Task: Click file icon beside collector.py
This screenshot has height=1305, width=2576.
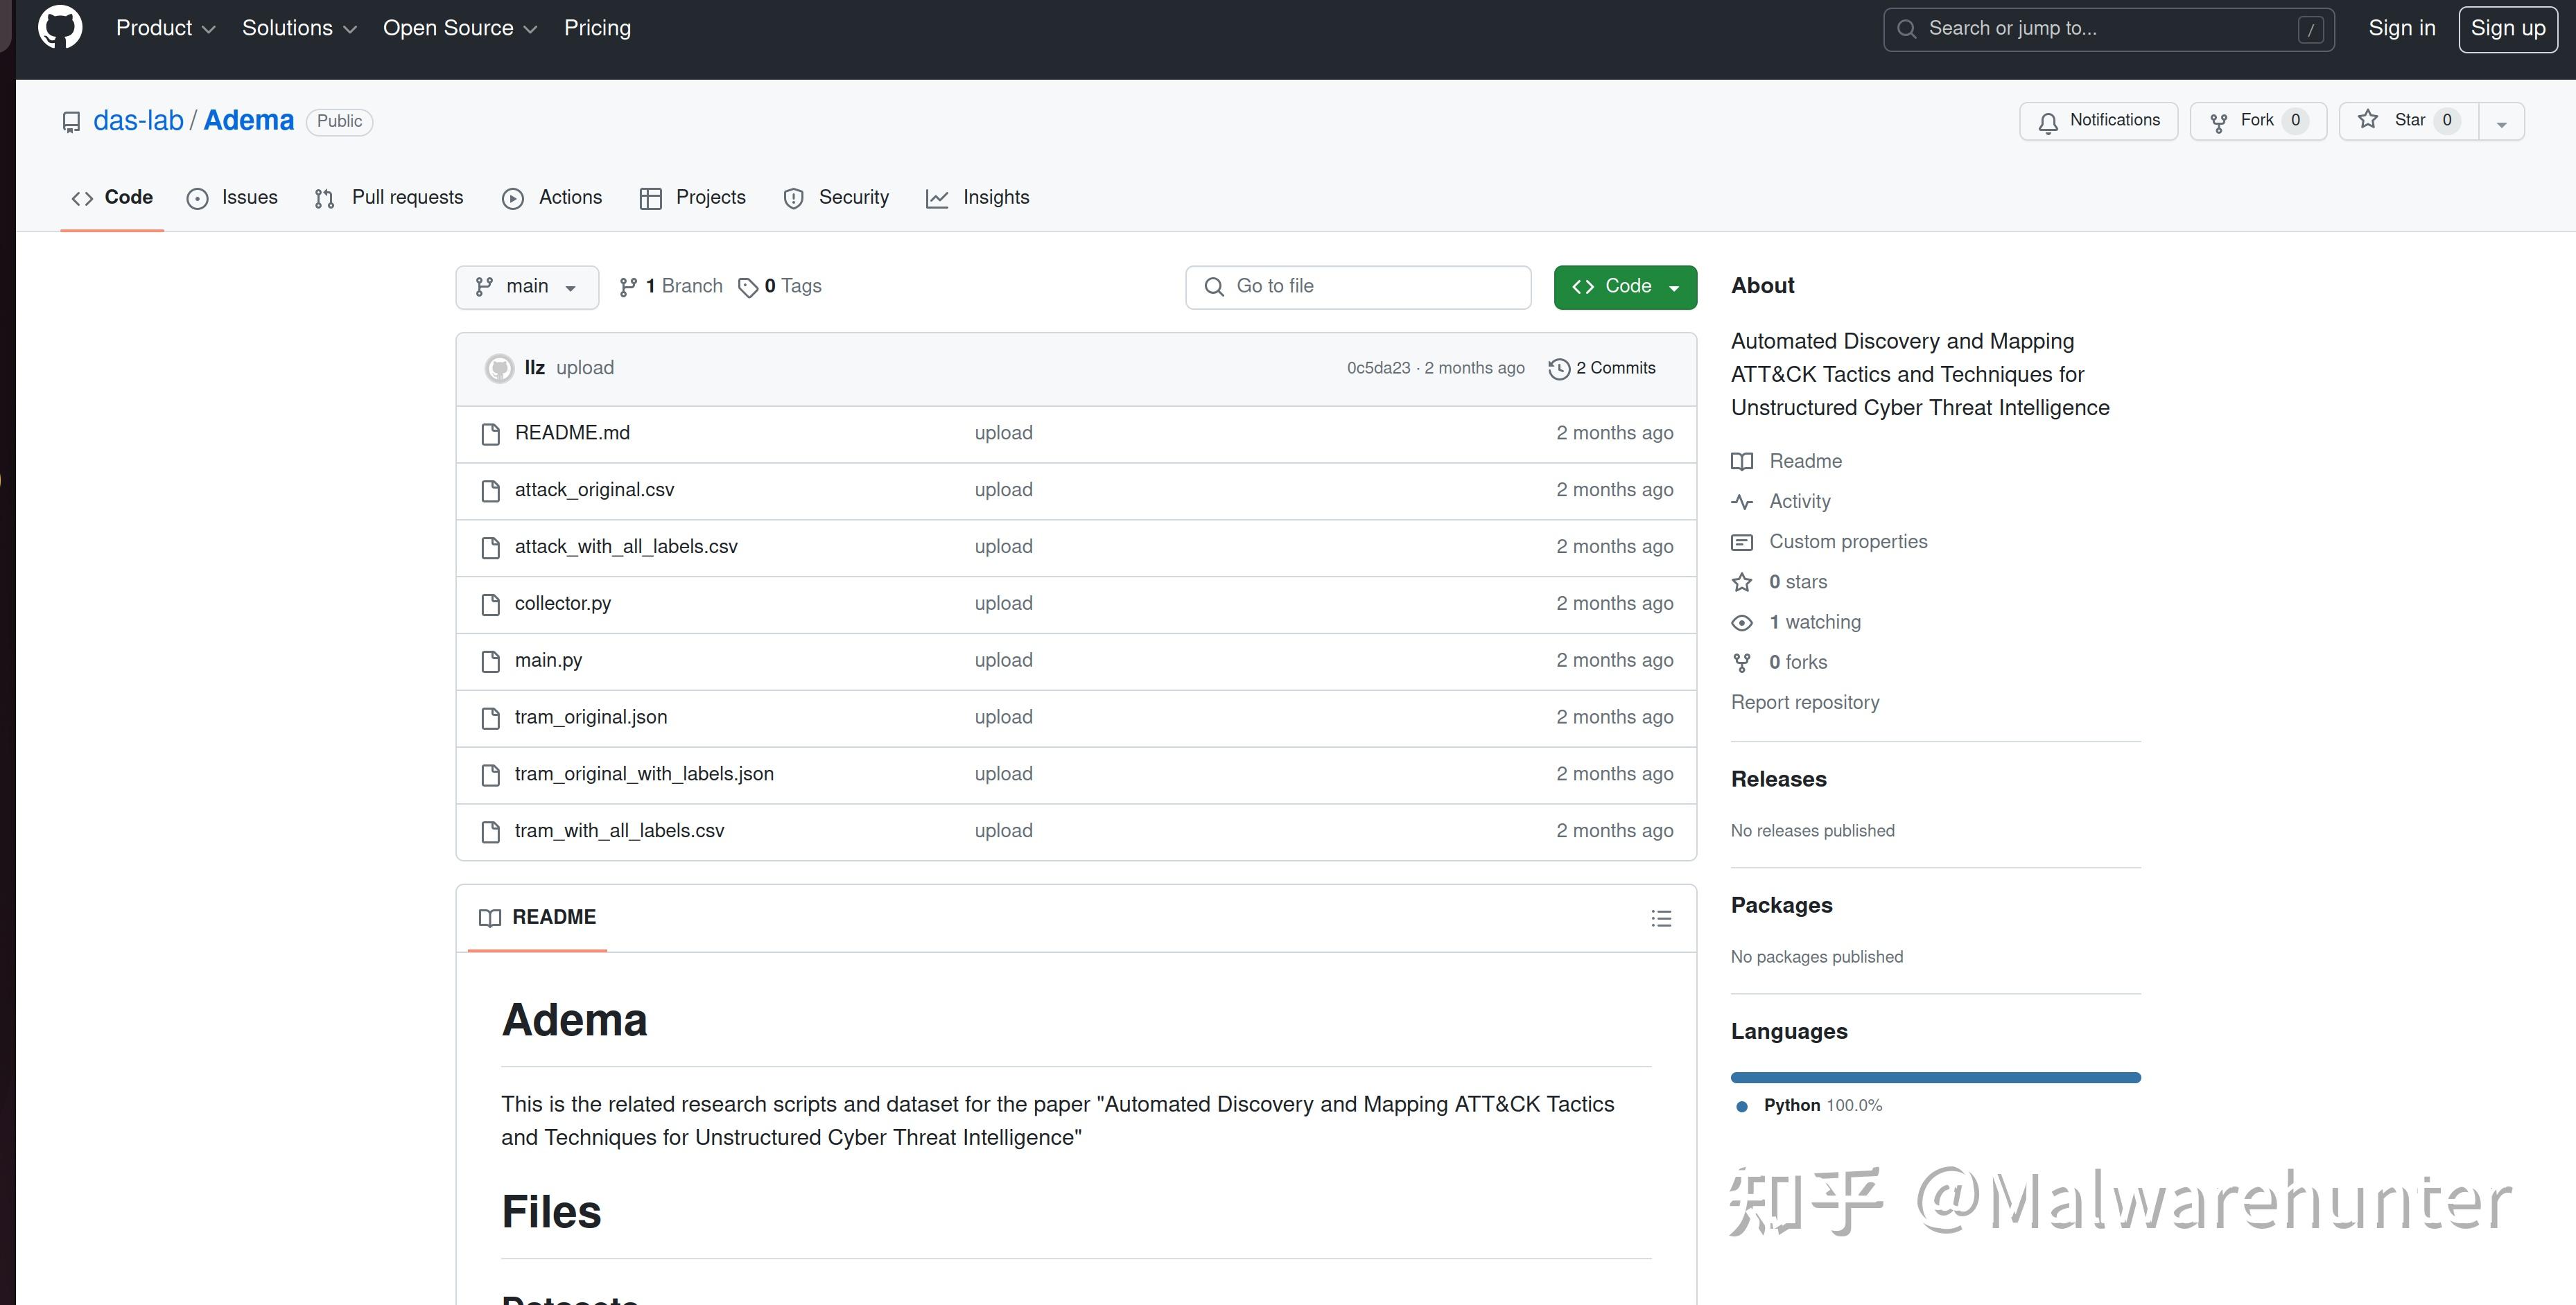Action: (x=490, y=604)
